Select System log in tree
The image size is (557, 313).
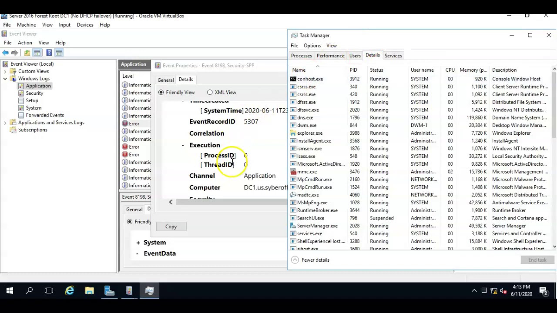coord(34,108)
